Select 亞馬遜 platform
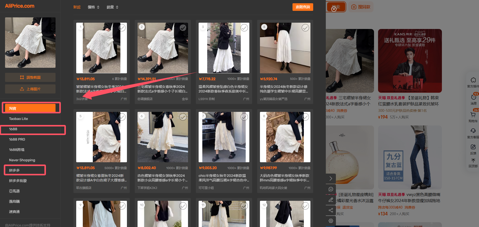The height and width of the screenshot is (227, 479). pos(14,191)
